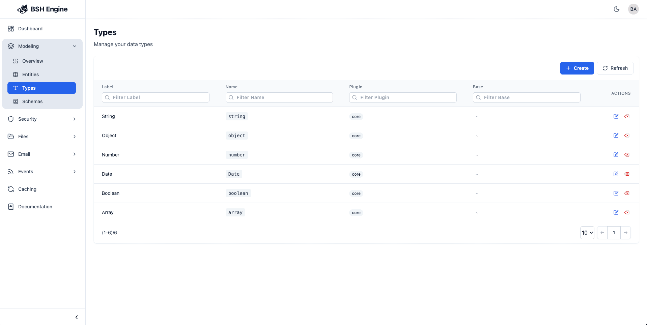The height and width of the screenshot is (325, 647).
Task: Select the Schemas icon under Modeling
Action: pyautogui.click(x=16, y=101)
